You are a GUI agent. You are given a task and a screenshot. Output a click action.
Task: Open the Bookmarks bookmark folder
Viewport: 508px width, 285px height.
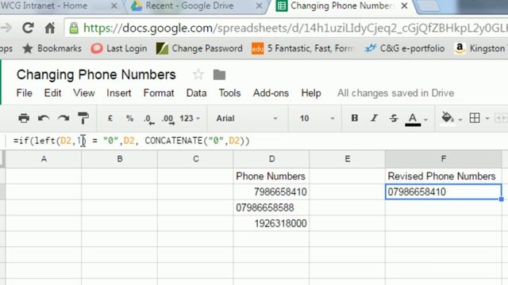click(x=52, y=48)
